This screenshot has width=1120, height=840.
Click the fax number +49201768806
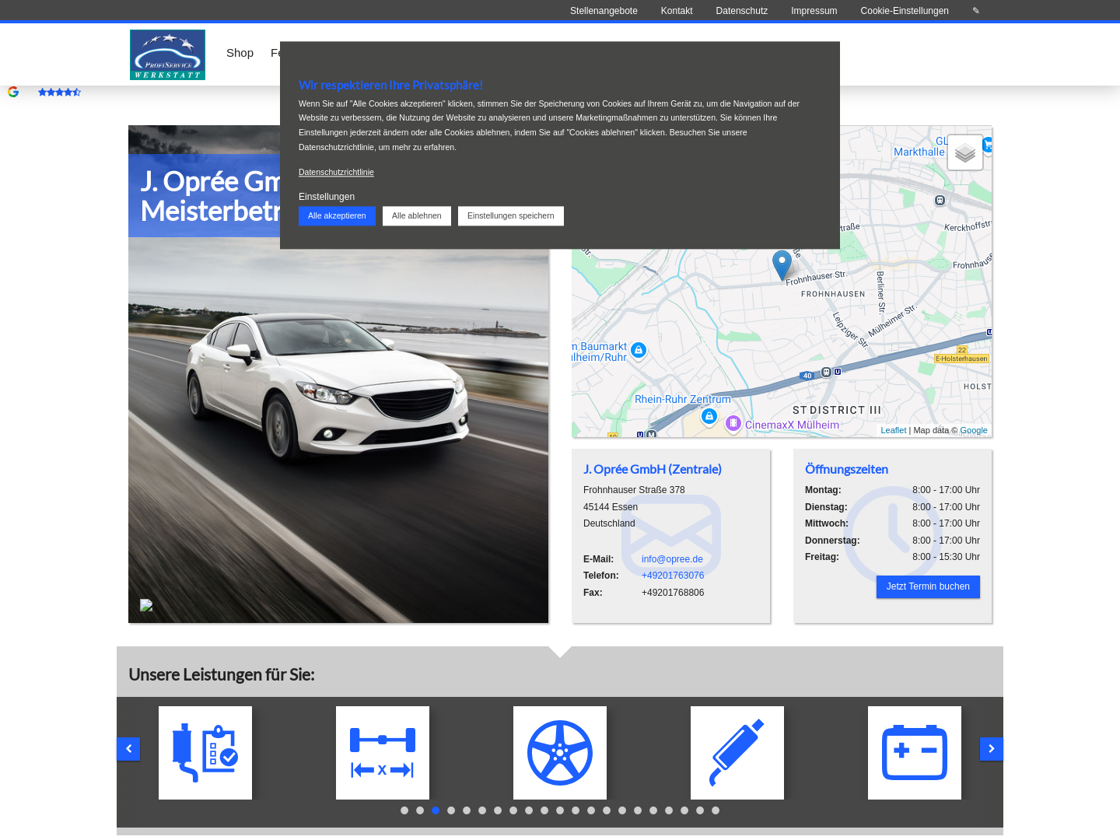tap(673, 593)
